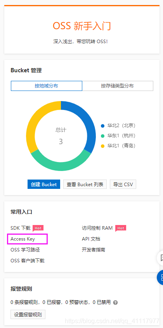Open 访问控制 RAM link
Image resolution: width=163 pixels, height=328 pixels.
click(97, 228)
